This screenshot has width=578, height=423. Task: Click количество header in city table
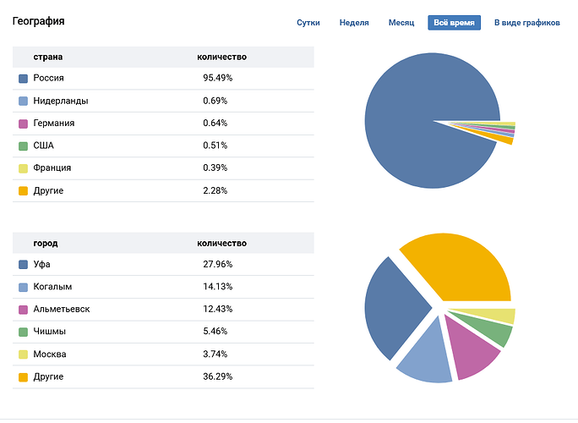[221, 244]
